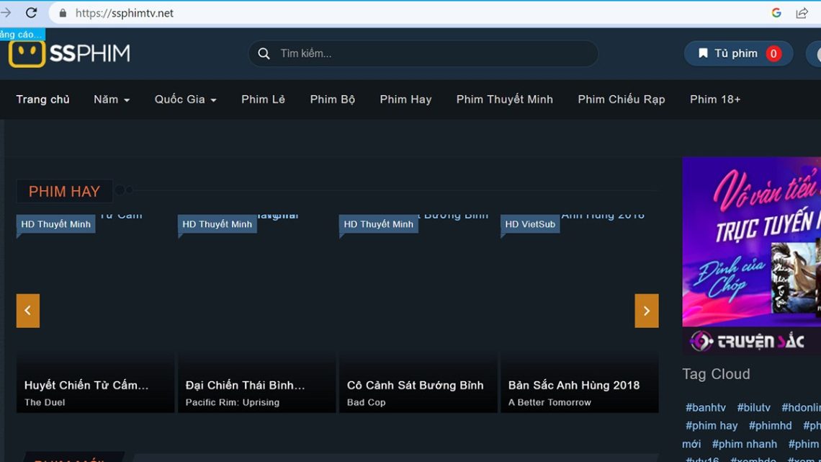Select Trang chủ in the navigation bar
This screenshot has height=462, width=821.
click(42, 99)
